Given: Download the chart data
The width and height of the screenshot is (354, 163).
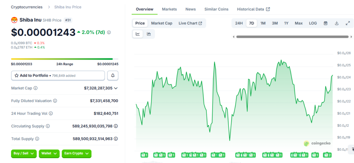Looking at the screenshot, I should pos(336,23).
